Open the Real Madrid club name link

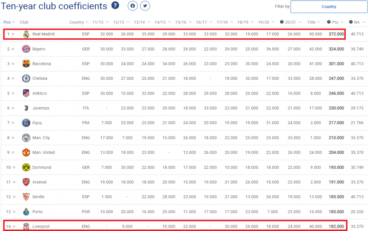click(43, 34)
